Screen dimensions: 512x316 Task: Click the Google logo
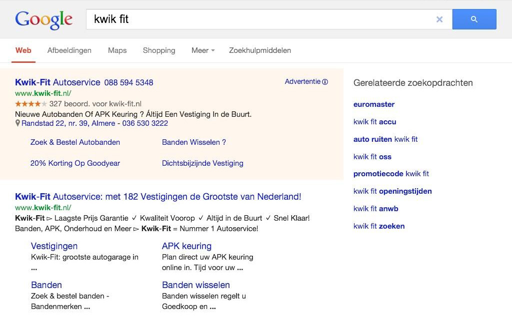44,19
